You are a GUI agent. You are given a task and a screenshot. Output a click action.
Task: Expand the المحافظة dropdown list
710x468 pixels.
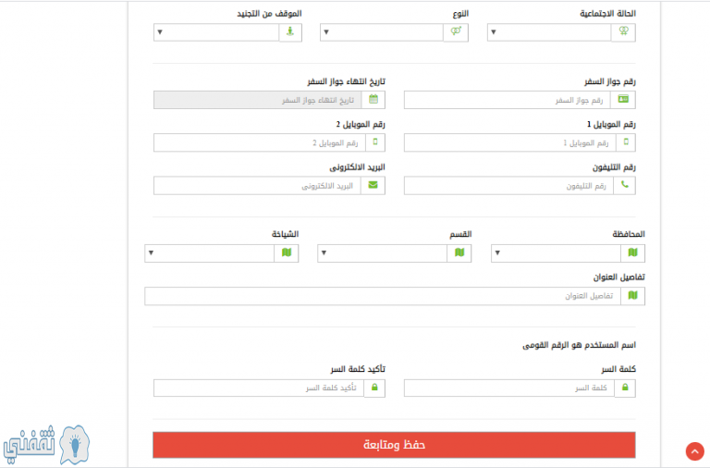tap(556, 253)
